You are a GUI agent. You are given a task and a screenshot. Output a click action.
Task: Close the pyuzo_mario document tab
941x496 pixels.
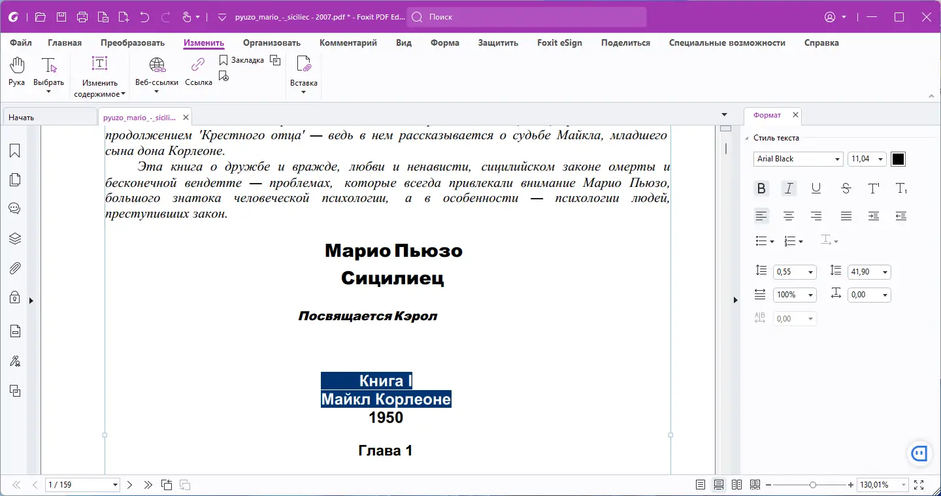pos(186,117)
